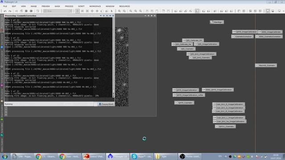The image size is (285, 160).
Task: Open the WORKSPACE menu
Action: click(x=95, y=6)
